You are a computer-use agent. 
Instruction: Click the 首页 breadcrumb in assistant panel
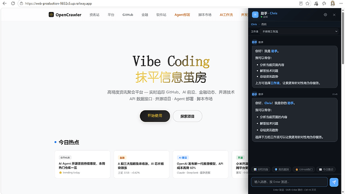264,24
